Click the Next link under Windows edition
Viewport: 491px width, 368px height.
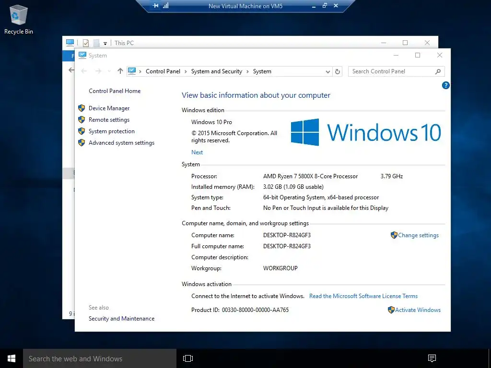(197, 152)
